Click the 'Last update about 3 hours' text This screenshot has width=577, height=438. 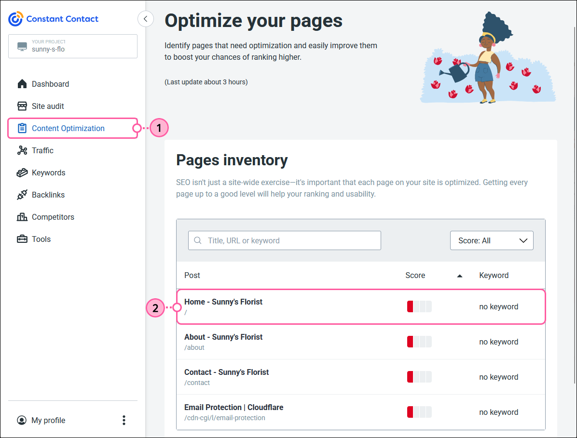(x=206, y=82)
